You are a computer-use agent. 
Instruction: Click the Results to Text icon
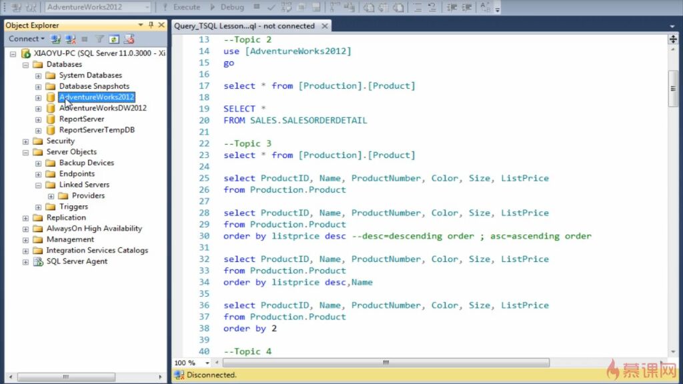click(368, 7)
